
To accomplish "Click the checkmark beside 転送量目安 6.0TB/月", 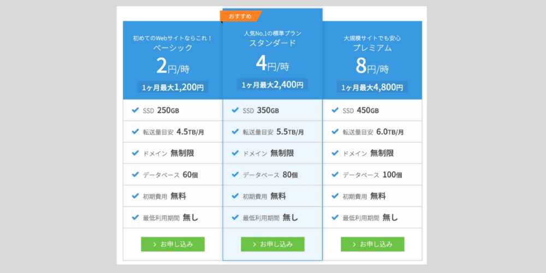I will 335,132.
